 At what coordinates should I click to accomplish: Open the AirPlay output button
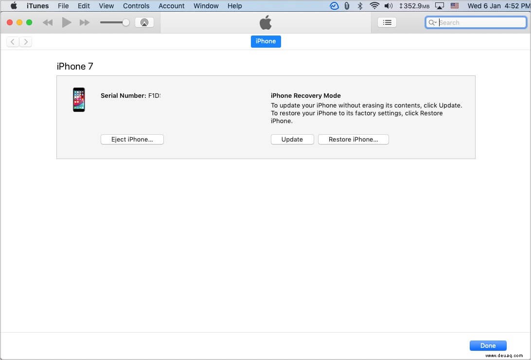[x=144, y=22]
